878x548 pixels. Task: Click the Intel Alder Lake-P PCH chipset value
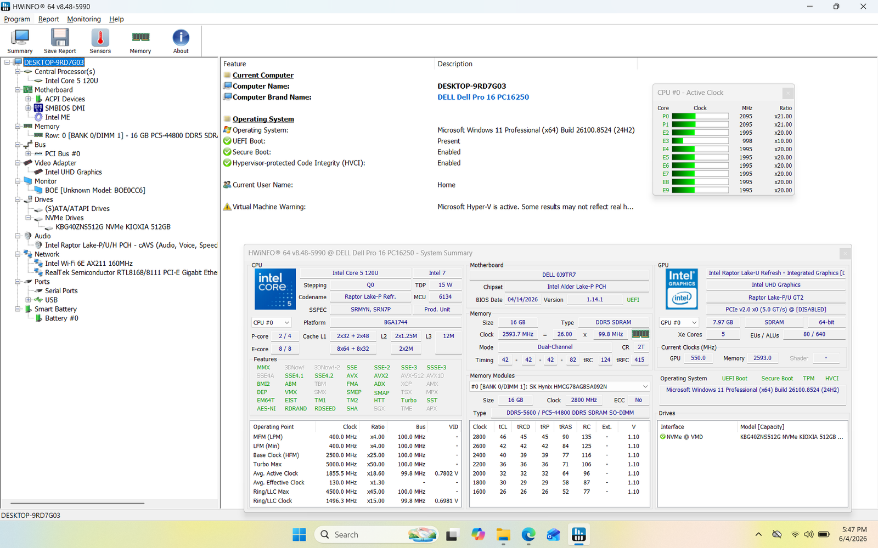(x=576, y=287)
